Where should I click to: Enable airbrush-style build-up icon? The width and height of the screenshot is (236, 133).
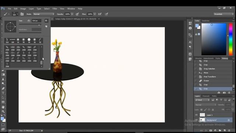click(x=100, y=14)
